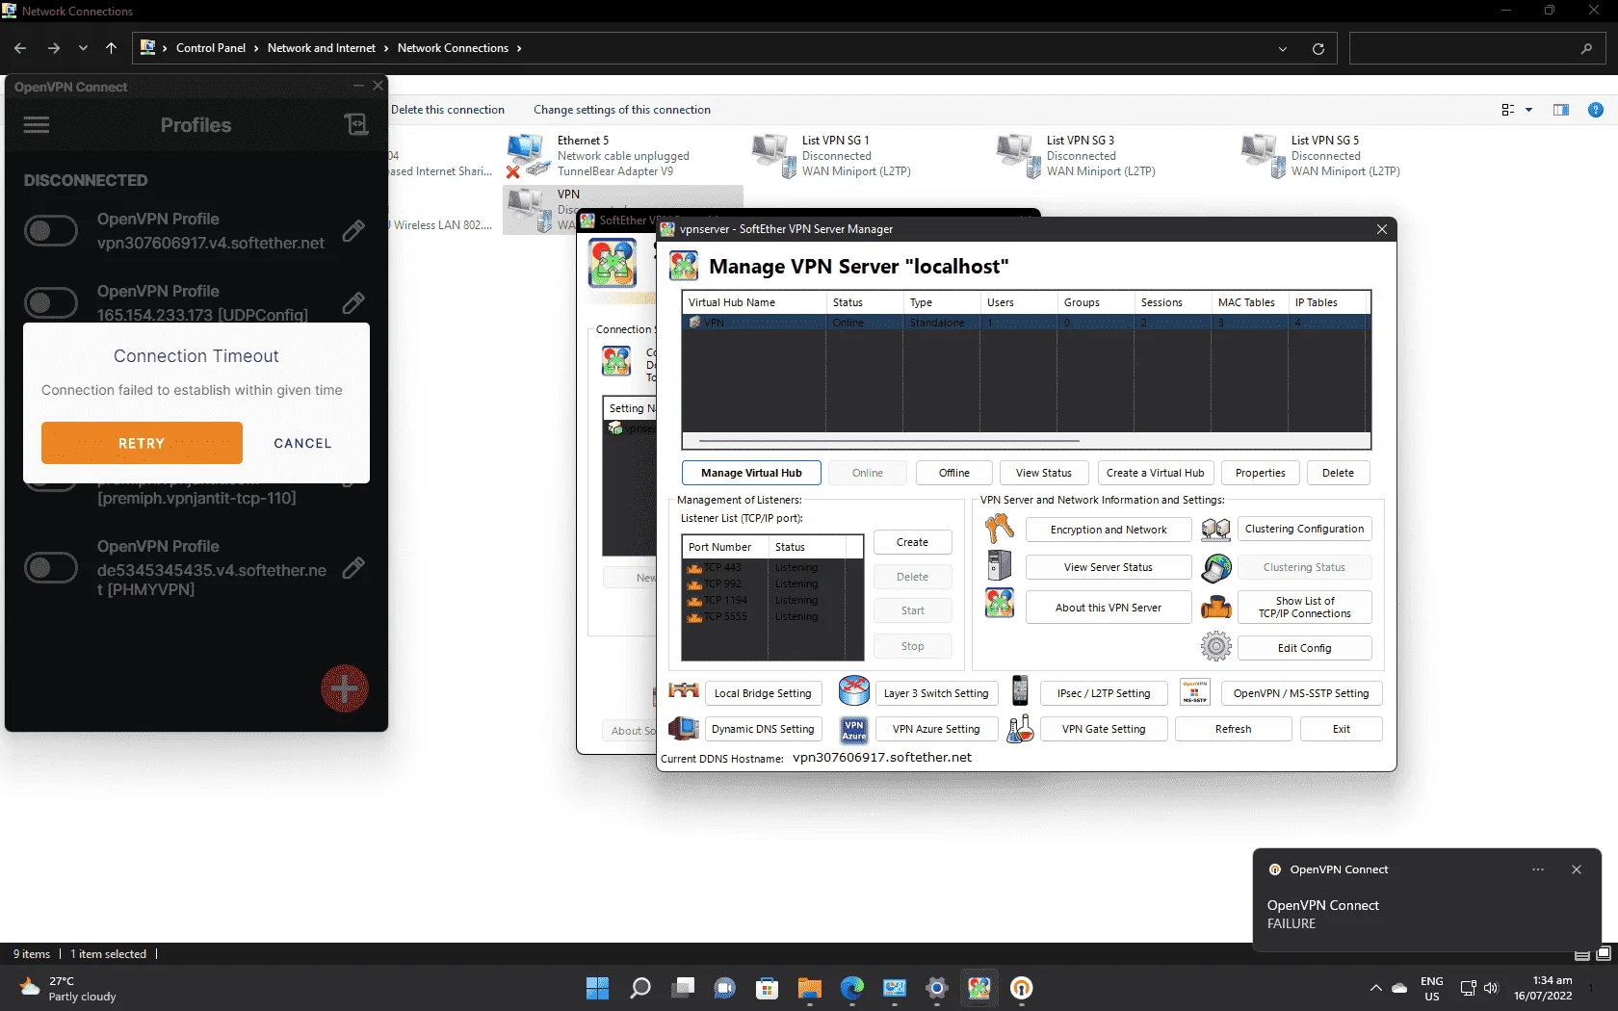This screenshot has width=1618, height=1011.
Task: Click the Layer 3 Switch router icon
Action: [x=854, y=690]
